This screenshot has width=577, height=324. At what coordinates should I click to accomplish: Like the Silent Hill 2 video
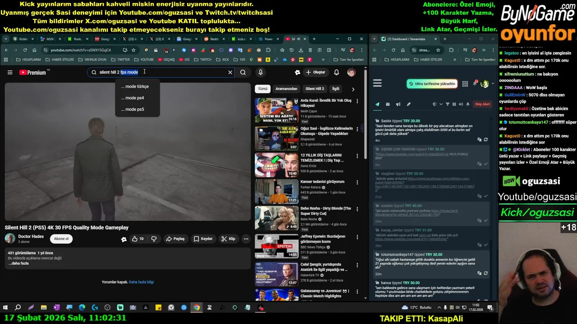[x=138, y=239]
